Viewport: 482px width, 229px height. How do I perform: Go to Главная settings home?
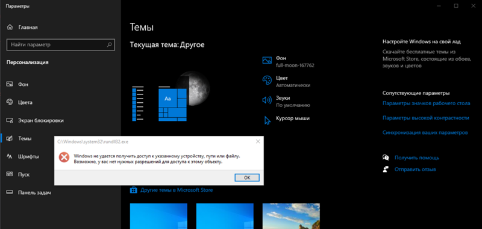pos(61,27)
